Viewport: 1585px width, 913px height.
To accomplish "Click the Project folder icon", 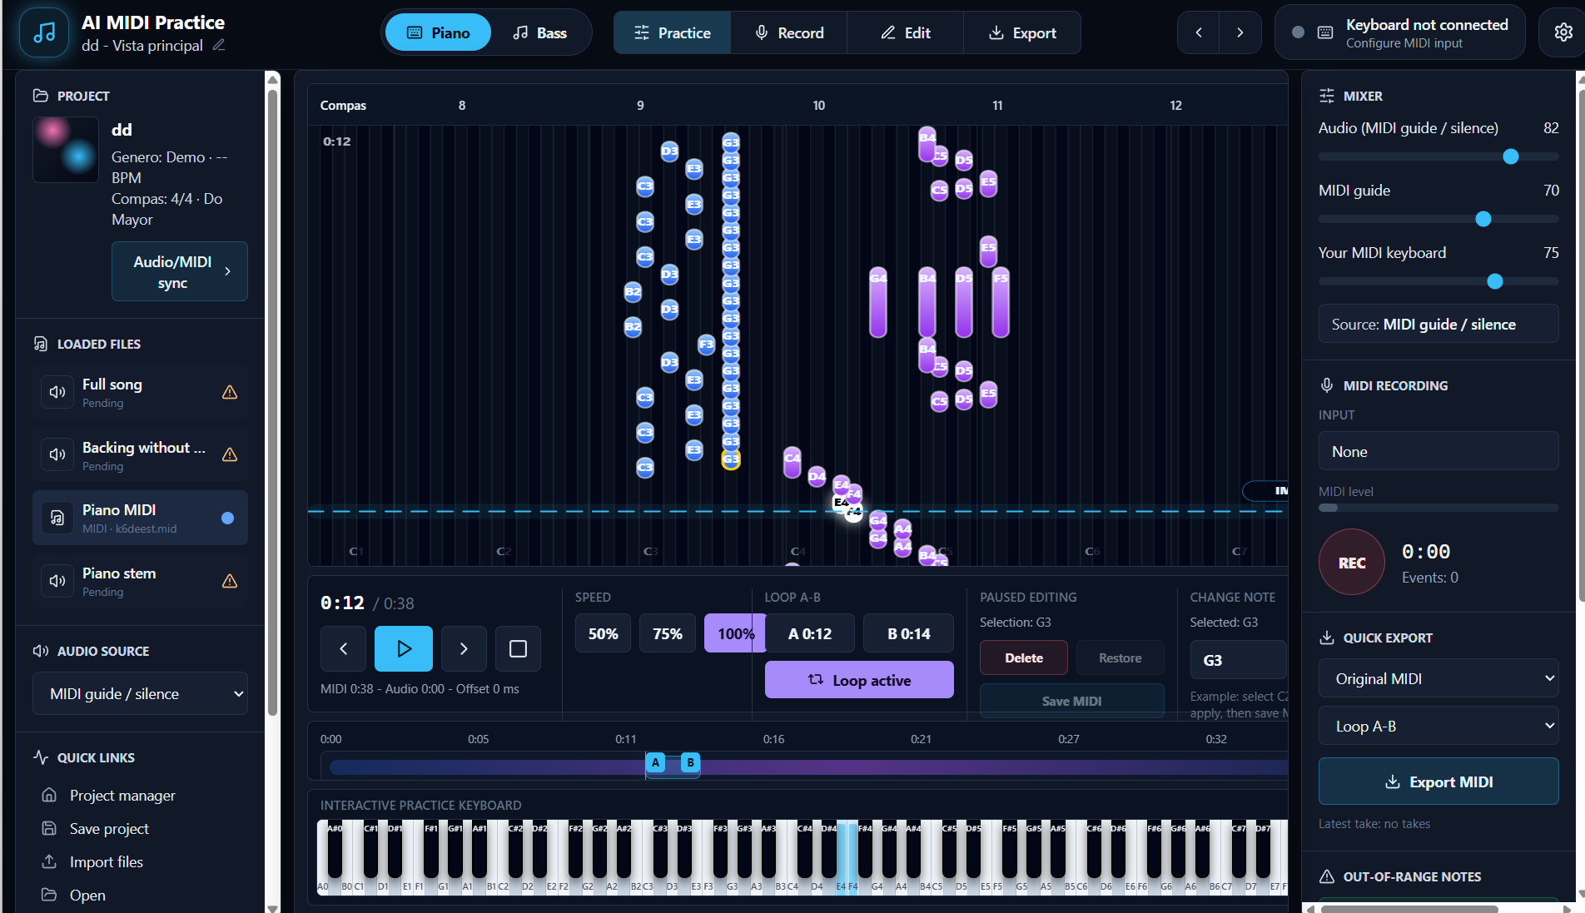I will [40, 96].
